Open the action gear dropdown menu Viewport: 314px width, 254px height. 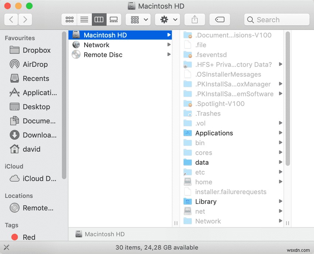click(x=167, y=20)
